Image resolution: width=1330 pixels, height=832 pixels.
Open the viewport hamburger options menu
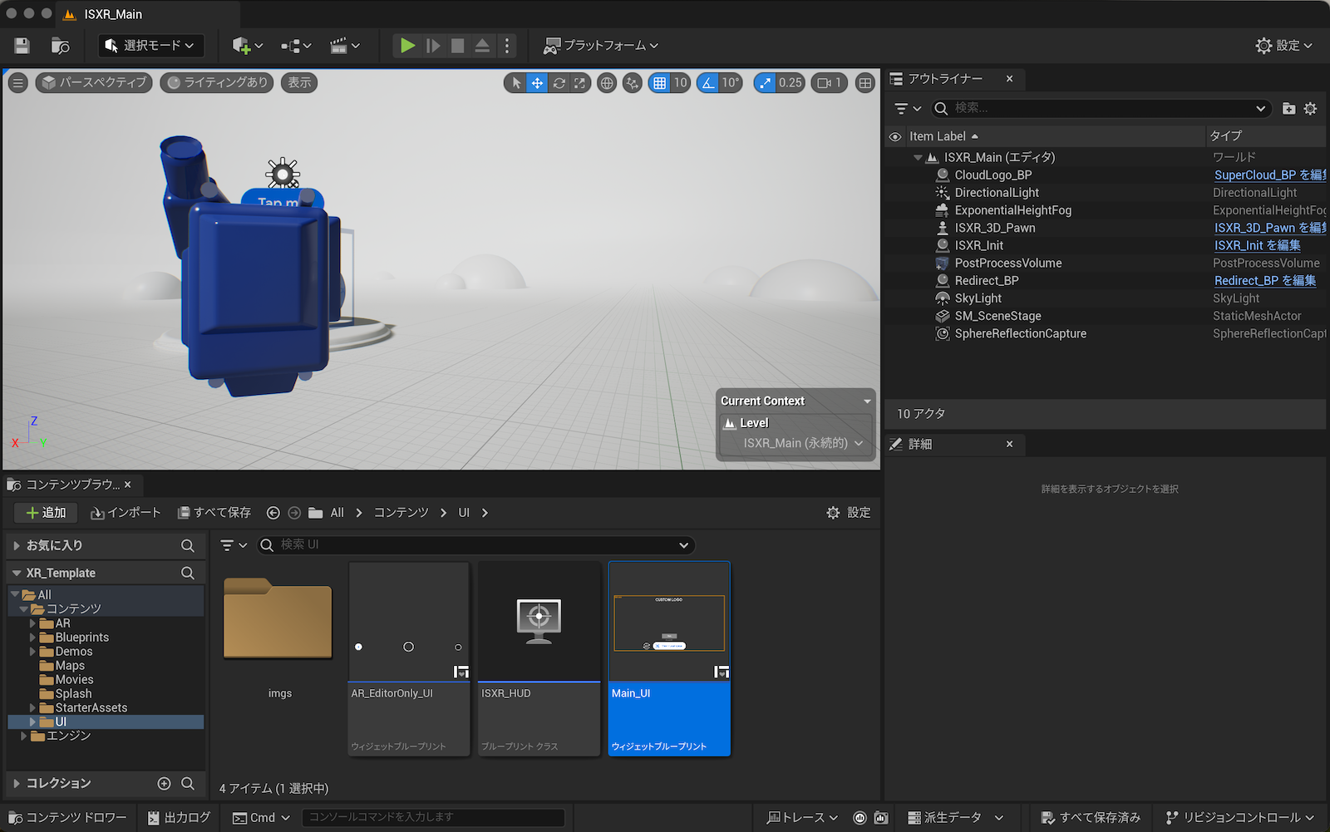[18, 83]
